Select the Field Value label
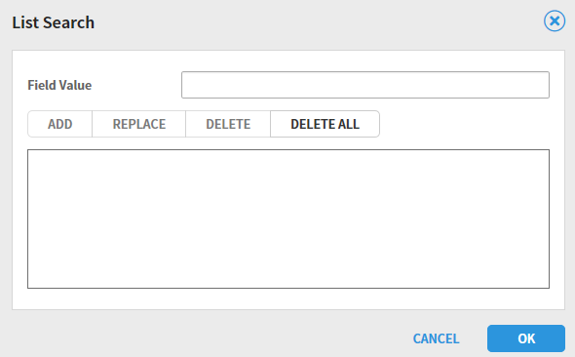This screenshot has height=357, width=575. pos(59,85)
